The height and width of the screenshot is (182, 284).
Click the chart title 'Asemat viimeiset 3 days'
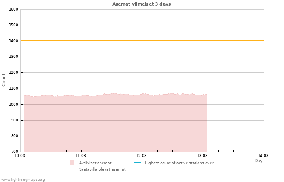point(142,4)
